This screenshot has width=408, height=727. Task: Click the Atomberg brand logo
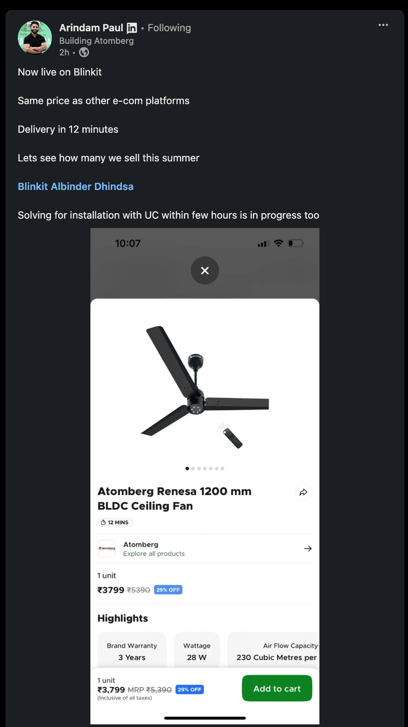pyautogui.click(x=106, y=548)
